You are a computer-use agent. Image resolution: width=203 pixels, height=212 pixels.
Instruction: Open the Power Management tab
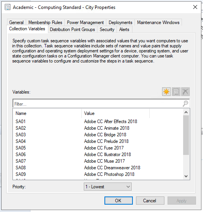(85, 23)
